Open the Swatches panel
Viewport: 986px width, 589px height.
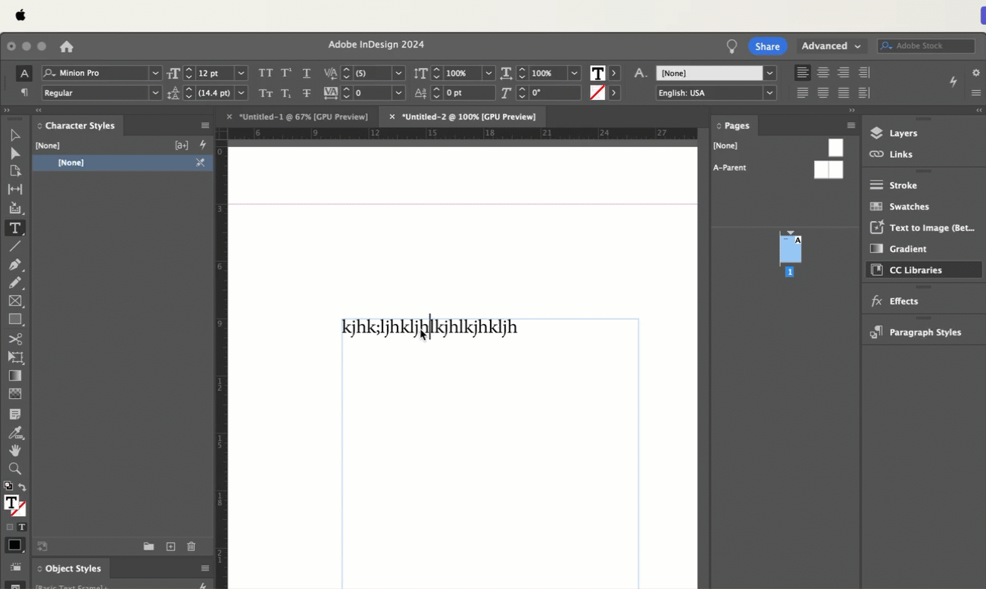(x=909, y=207)
